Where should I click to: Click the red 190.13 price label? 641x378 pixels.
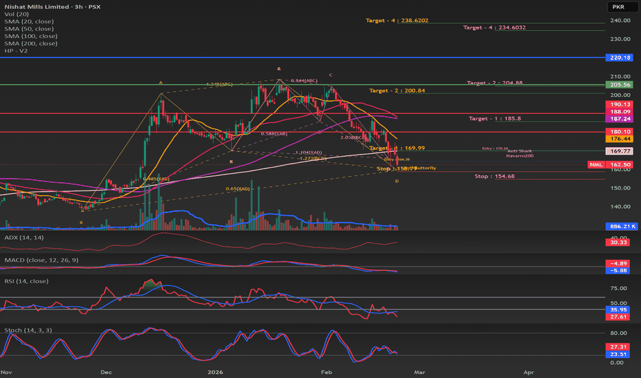(619, 104)
